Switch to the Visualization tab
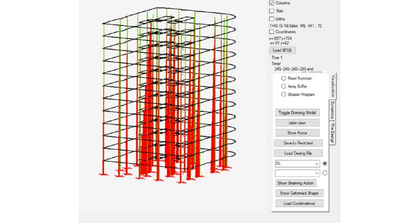Image resolution: width=419 pixels, height=223 pixels. (x=333, y=86)
